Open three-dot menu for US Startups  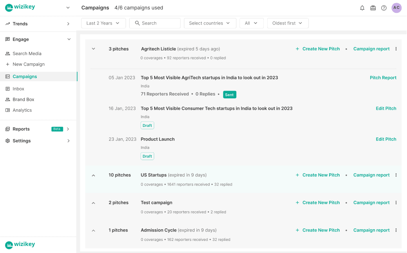click(x=396, y=175)
